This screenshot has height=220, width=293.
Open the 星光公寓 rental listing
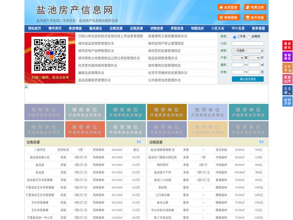tap(162, 202)
